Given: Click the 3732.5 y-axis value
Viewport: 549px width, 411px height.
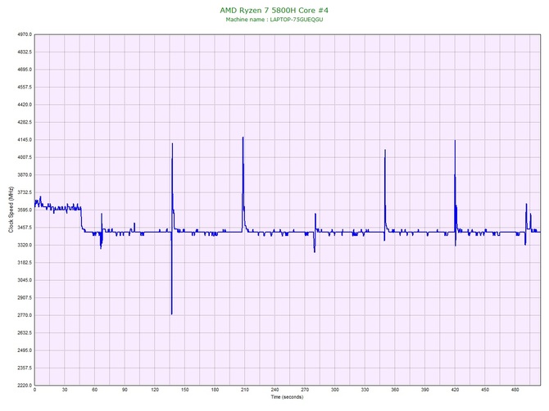Looking at the screenshot, I should click(25, 192).
